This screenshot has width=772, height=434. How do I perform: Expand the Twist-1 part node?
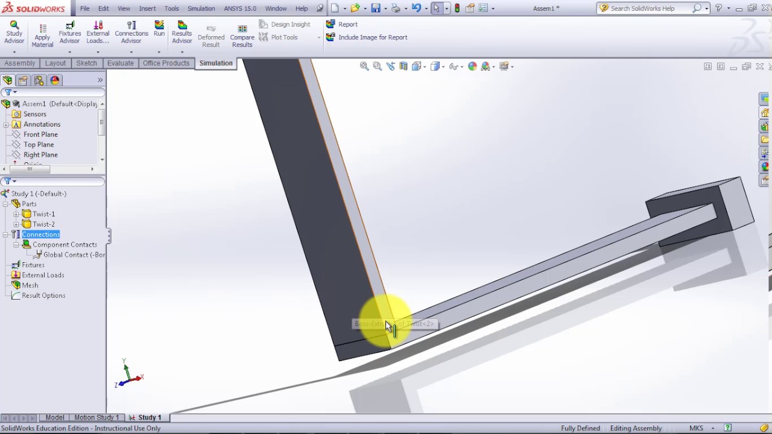[16, 214]
